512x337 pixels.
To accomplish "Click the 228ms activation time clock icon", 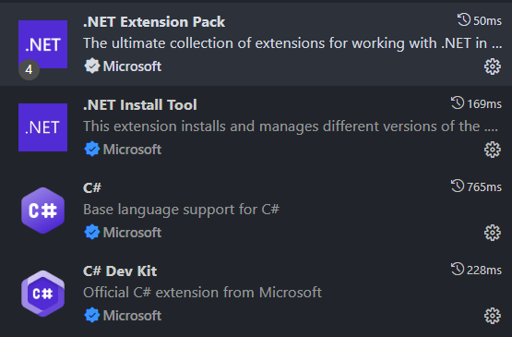I will click(458, 269).
